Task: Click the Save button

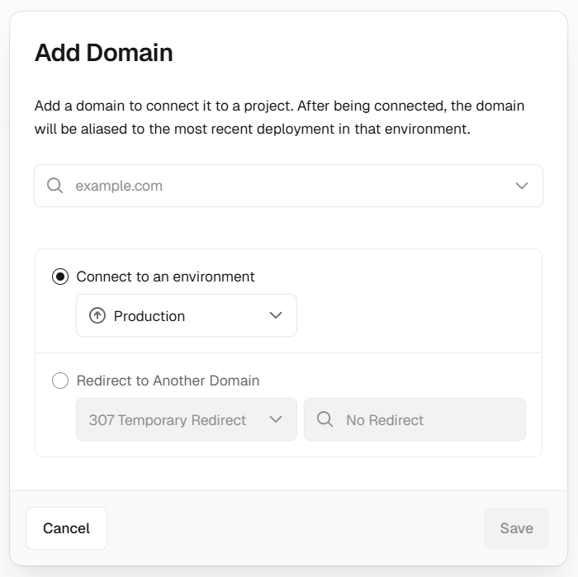Action: pos(516,528)
